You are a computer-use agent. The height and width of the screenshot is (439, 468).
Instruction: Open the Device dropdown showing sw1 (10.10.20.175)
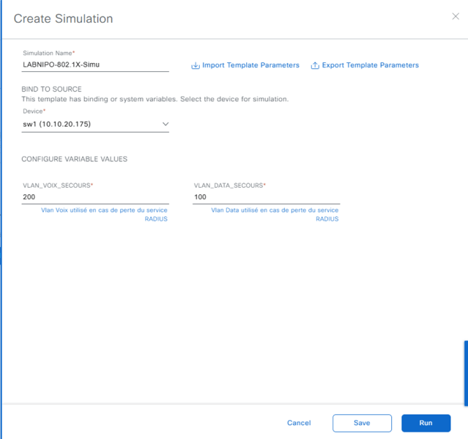(x=89, y=125)
